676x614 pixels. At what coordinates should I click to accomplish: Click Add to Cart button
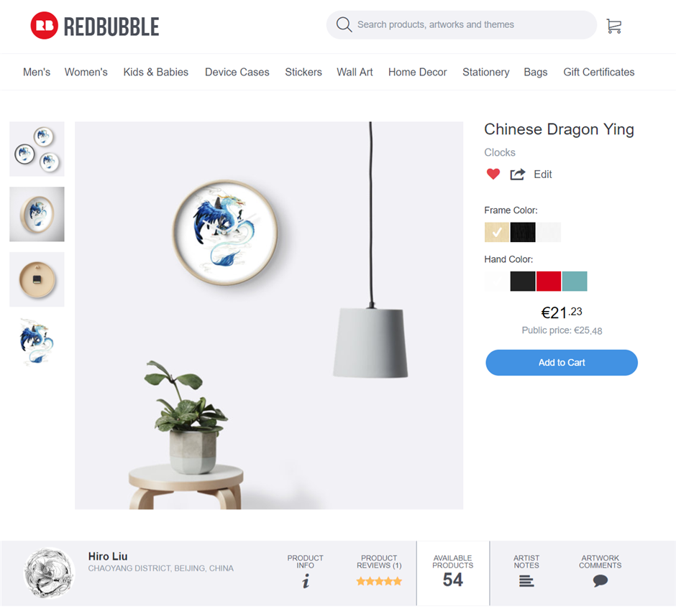562,363
